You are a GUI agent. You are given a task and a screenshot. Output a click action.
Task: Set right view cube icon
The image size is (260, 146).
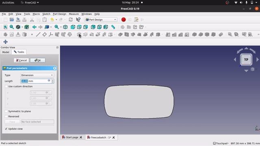tap(85, 27)
